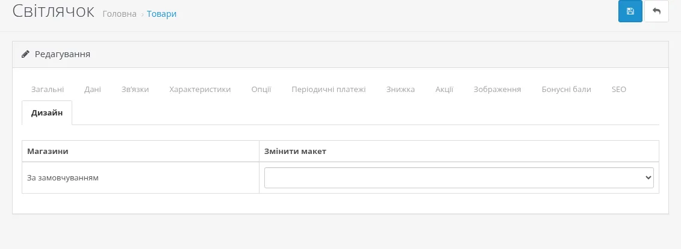Open the Товари breadcrumb link
This screenshot has height=249, width=681.
(x=161, y=14)
